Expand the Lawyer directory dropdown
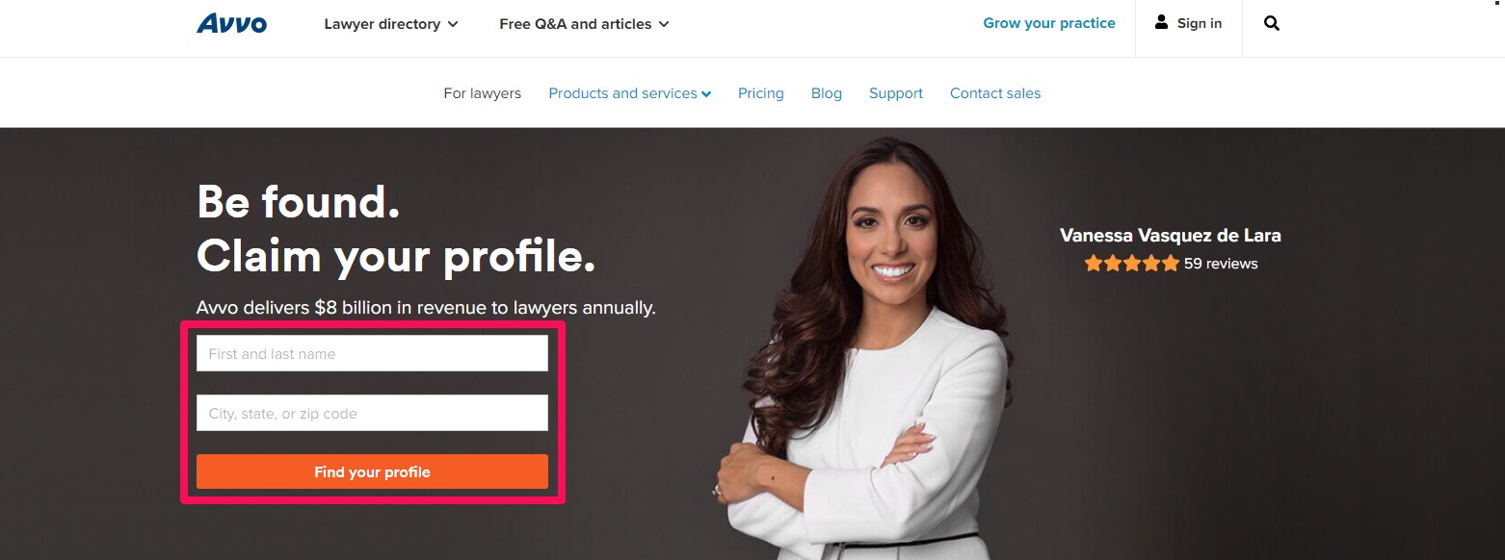 point(391,24)
